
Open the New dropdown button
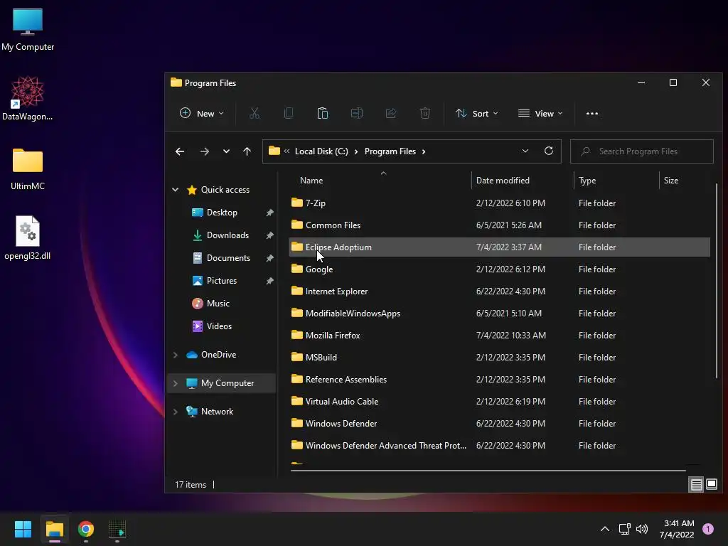201,113
